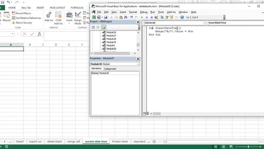Image resolution: width=264 pixels, height=149 pixels.
Task: Open Excel Name Box dropdown arrow
Action: click(x=13, y=34)
